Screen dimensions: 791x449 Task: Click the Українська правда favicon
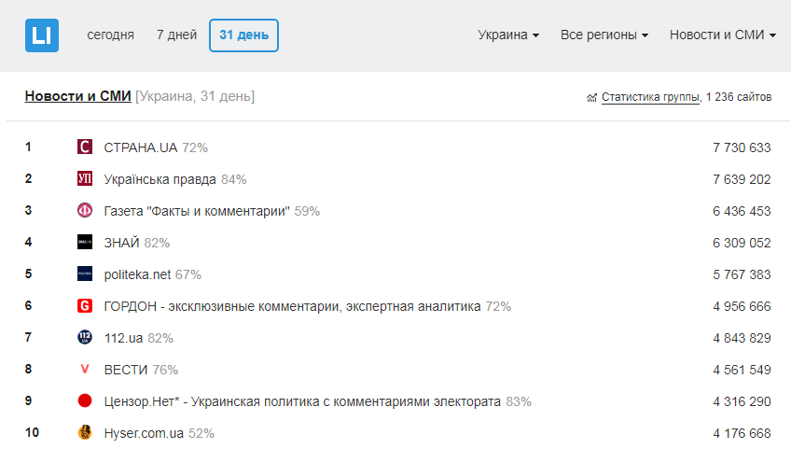click(85, 179)
